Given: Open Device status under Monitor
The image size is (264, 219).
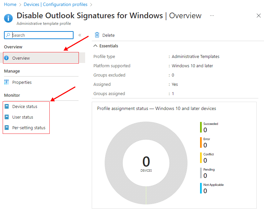Looking at the screenshot, I should tap(25, 107).
